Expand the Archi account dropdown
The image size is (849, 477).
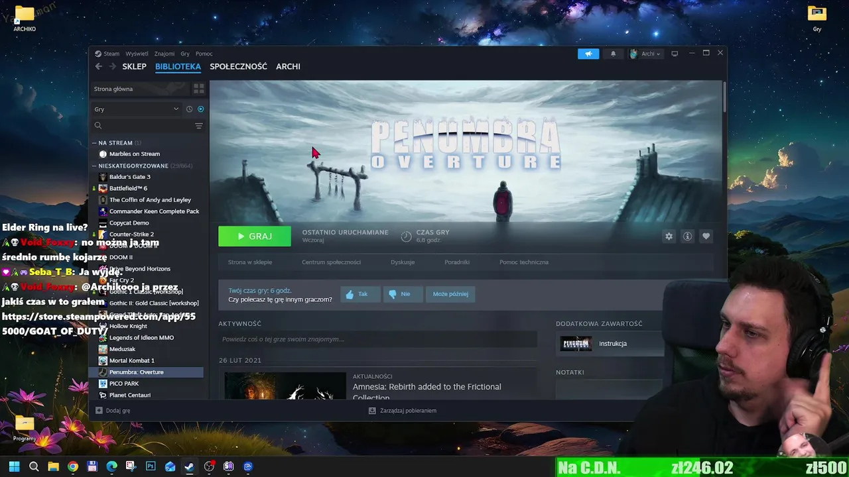645,54
